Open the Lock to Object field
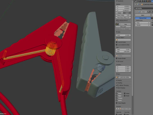Screen dimensions: 153x115 click(123, 40)
